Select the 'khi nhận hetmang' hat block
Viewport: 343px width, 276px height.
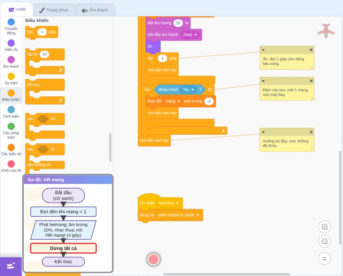tap(160, 201)
